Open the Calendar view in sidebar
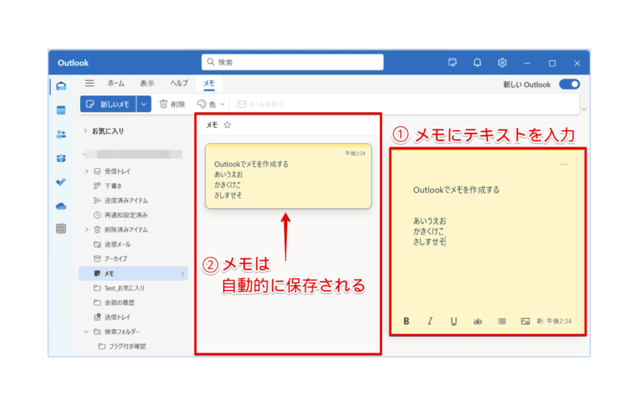This screenshot has height=405, width=636. pyautogui.click(x=61, y=110)
